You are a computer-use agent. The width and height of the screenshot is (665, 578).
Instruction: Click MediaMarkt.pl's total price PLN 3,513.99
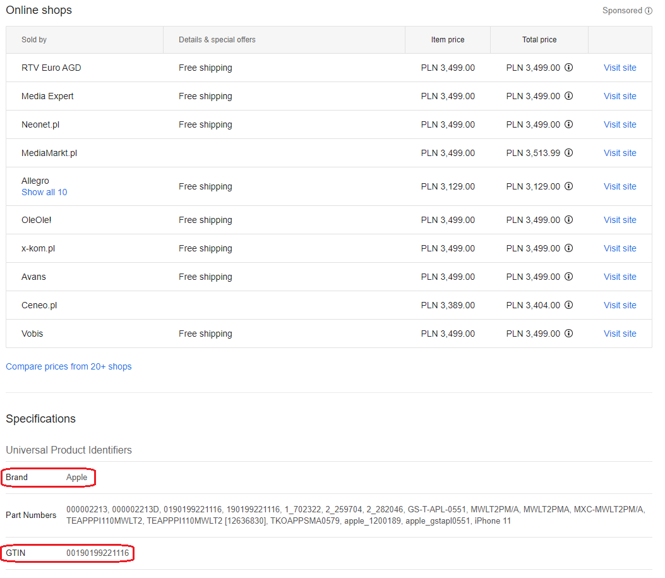point(533,153)
